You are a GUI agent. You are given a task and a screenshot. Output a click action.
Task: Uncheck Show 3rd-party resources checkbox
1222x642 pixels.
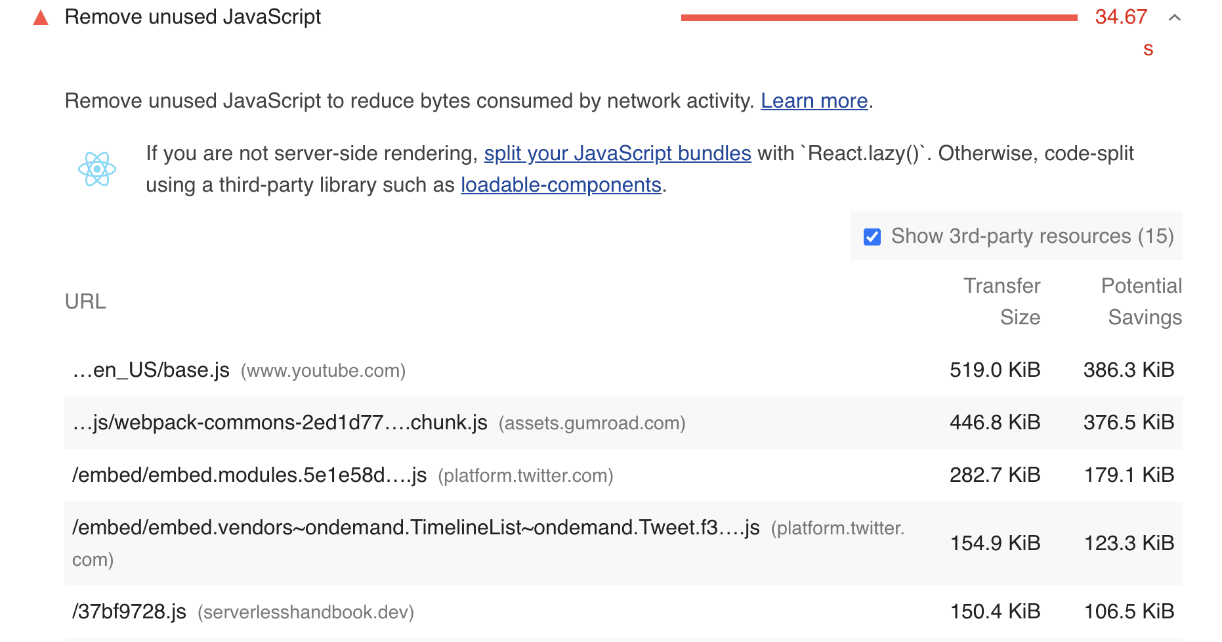pos(872,237)
